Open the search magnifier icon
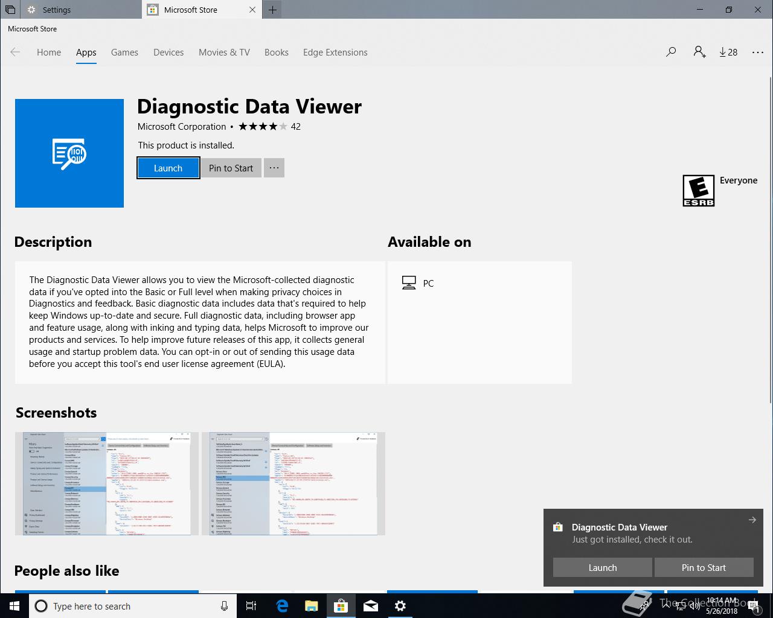 [x=671, y=53]
